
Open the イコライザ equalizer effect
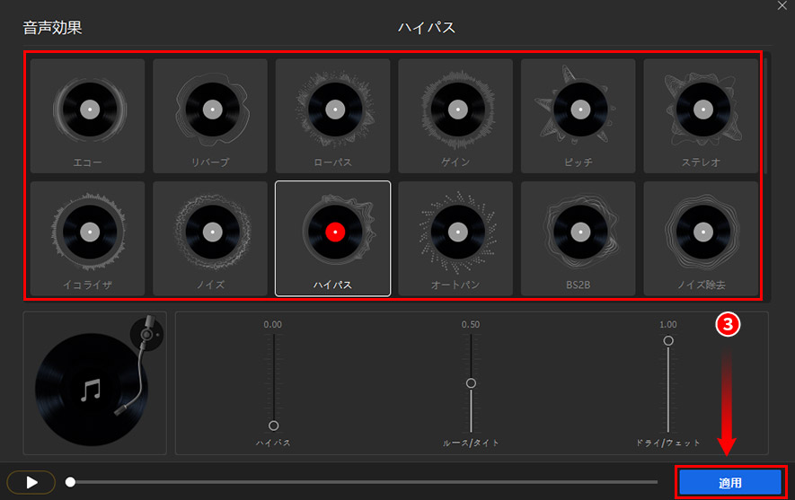(x=87, y=239)
